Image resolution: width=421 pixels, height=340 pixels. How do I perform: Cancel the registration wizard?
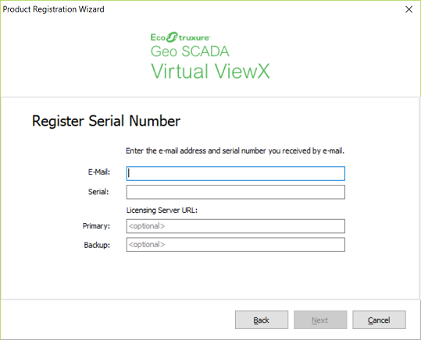[x=379, y=320]
